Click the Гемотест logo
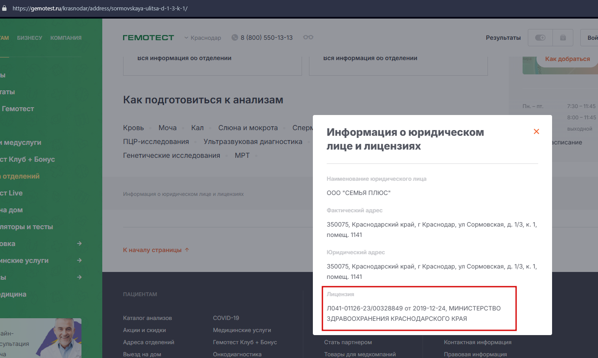This screenshot has height=358, width=598. (148, 38)
